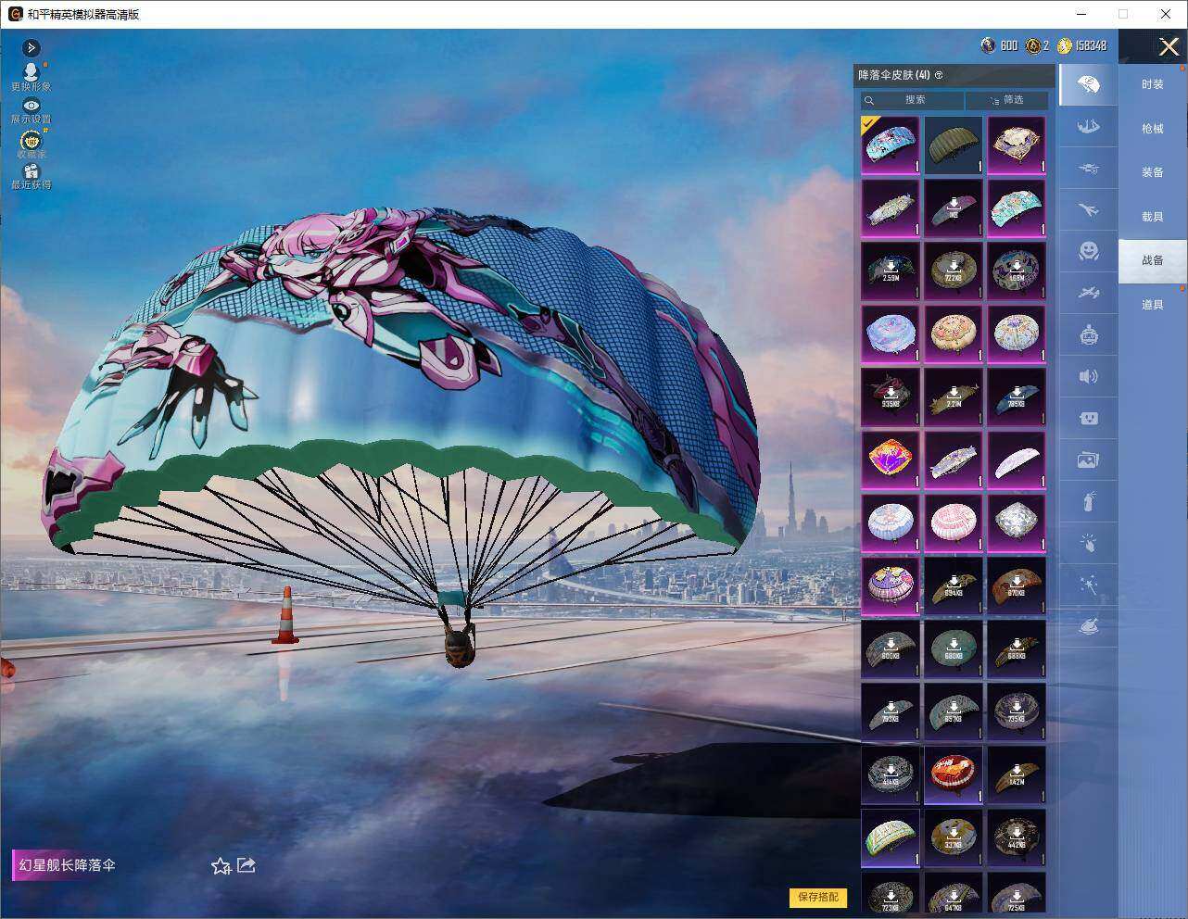Select orange purple diamond parachute thumbnail
1188x919 pixels.
(891, 459)
